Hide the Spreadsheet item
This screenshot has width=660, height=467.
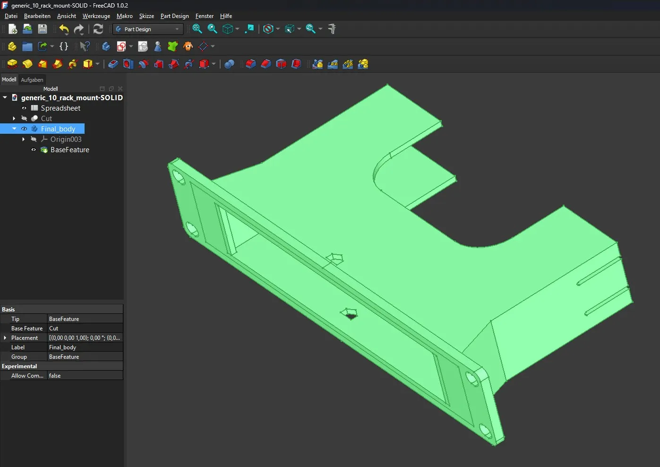24,108
